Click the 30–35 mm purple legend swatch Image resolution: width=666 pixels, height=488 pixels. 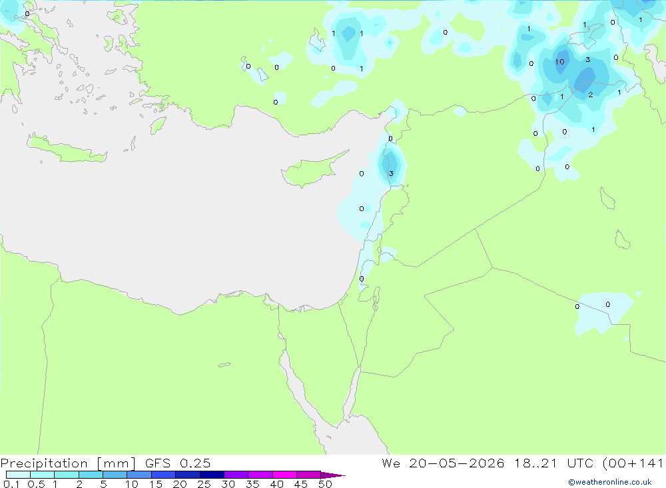pos(236,475)
